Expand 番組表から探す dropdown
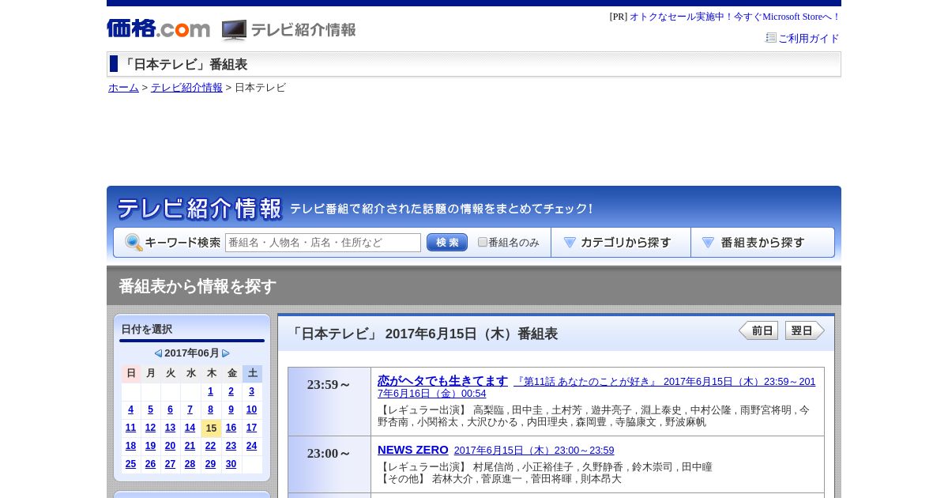The height and width of the screenshot is (498, 948). pyautogui.click(x=762, y=243)
